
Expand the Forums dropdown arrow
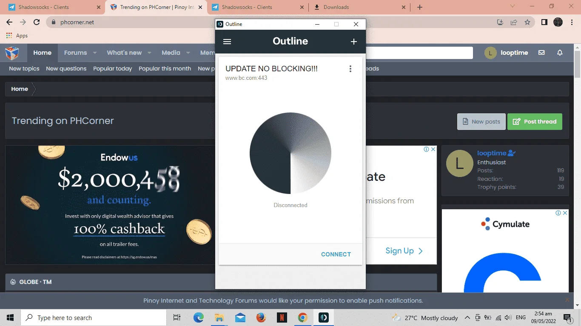[95, 53]
